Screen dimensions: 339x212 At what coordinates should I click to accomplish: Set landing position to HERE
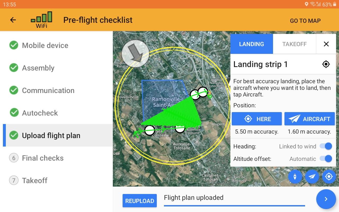click(257, 119)
